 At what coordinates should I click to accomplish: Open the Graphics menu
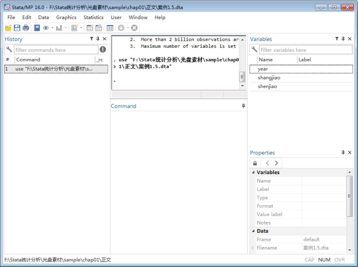click(66, 17)
